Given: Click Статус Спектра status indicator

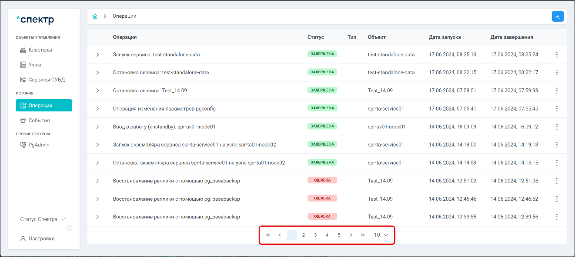Looking at the screenshot, I should 43,219.
